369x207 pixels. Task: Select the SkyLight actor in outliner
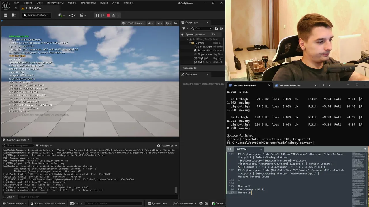pos(202,58)
